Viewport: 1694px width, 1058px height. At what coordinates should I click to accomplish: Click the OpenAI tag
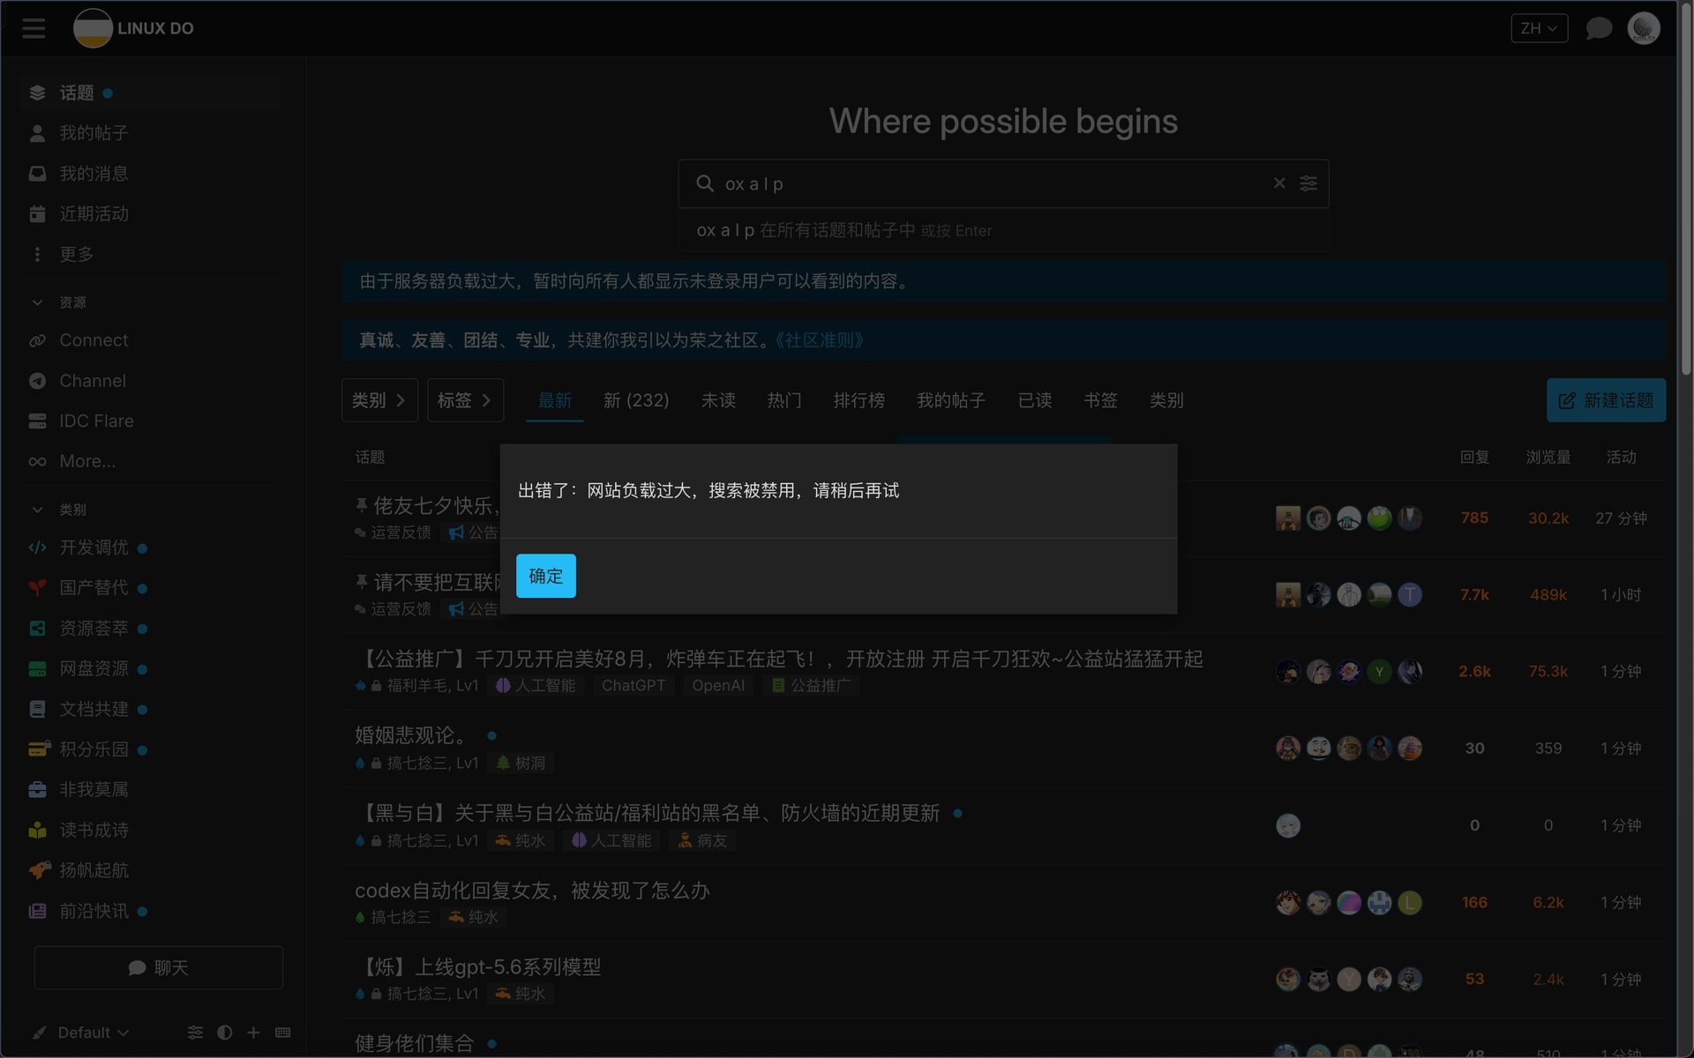point(718,685)
